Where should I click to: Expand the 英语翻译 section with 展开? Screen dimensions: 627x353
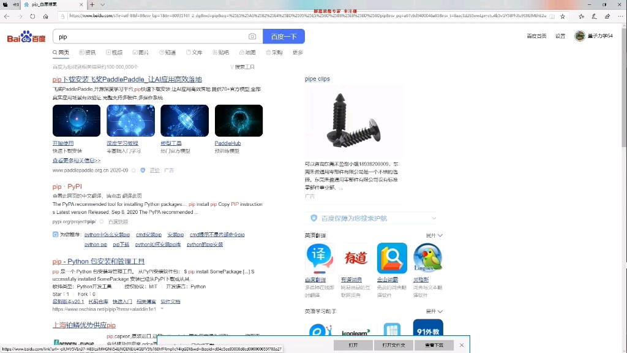(434, 235)
